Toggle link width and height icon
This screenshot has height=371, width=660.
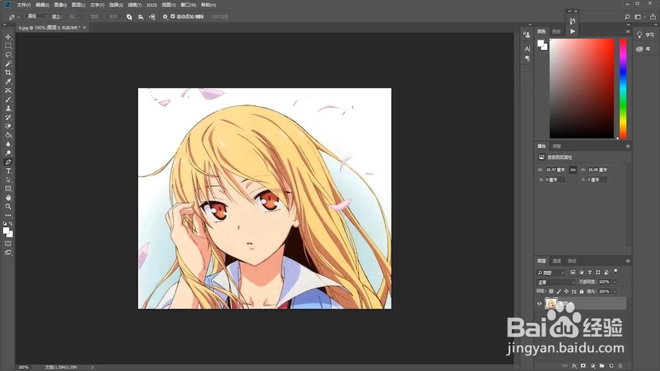[x=573, y=170]
